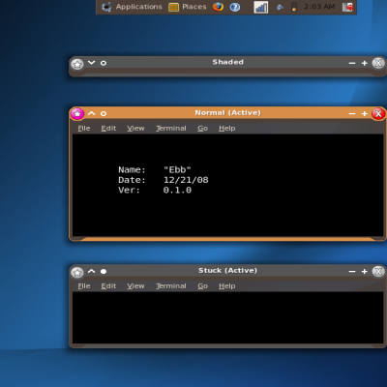Open the Applications menu in top panel

click(138, 7)
